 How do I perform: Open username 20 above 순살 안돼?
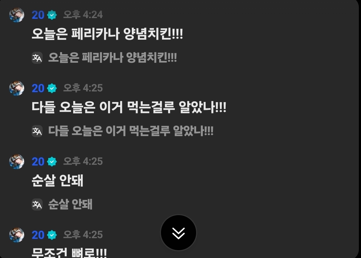pos(38,162)
